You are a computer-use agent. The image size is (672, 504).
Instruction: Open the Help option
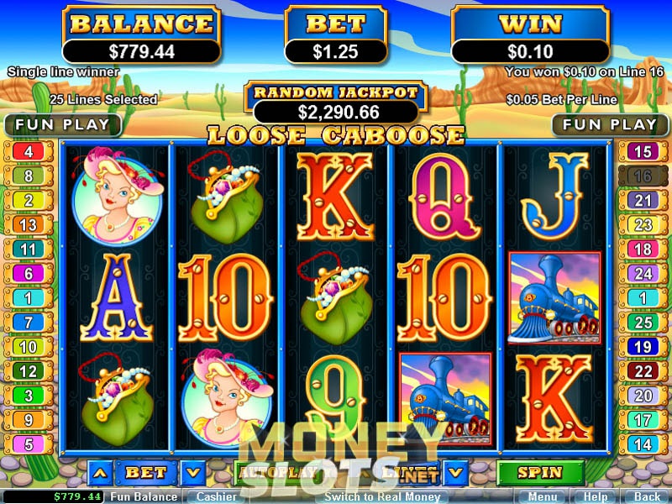tap(596, 496)
